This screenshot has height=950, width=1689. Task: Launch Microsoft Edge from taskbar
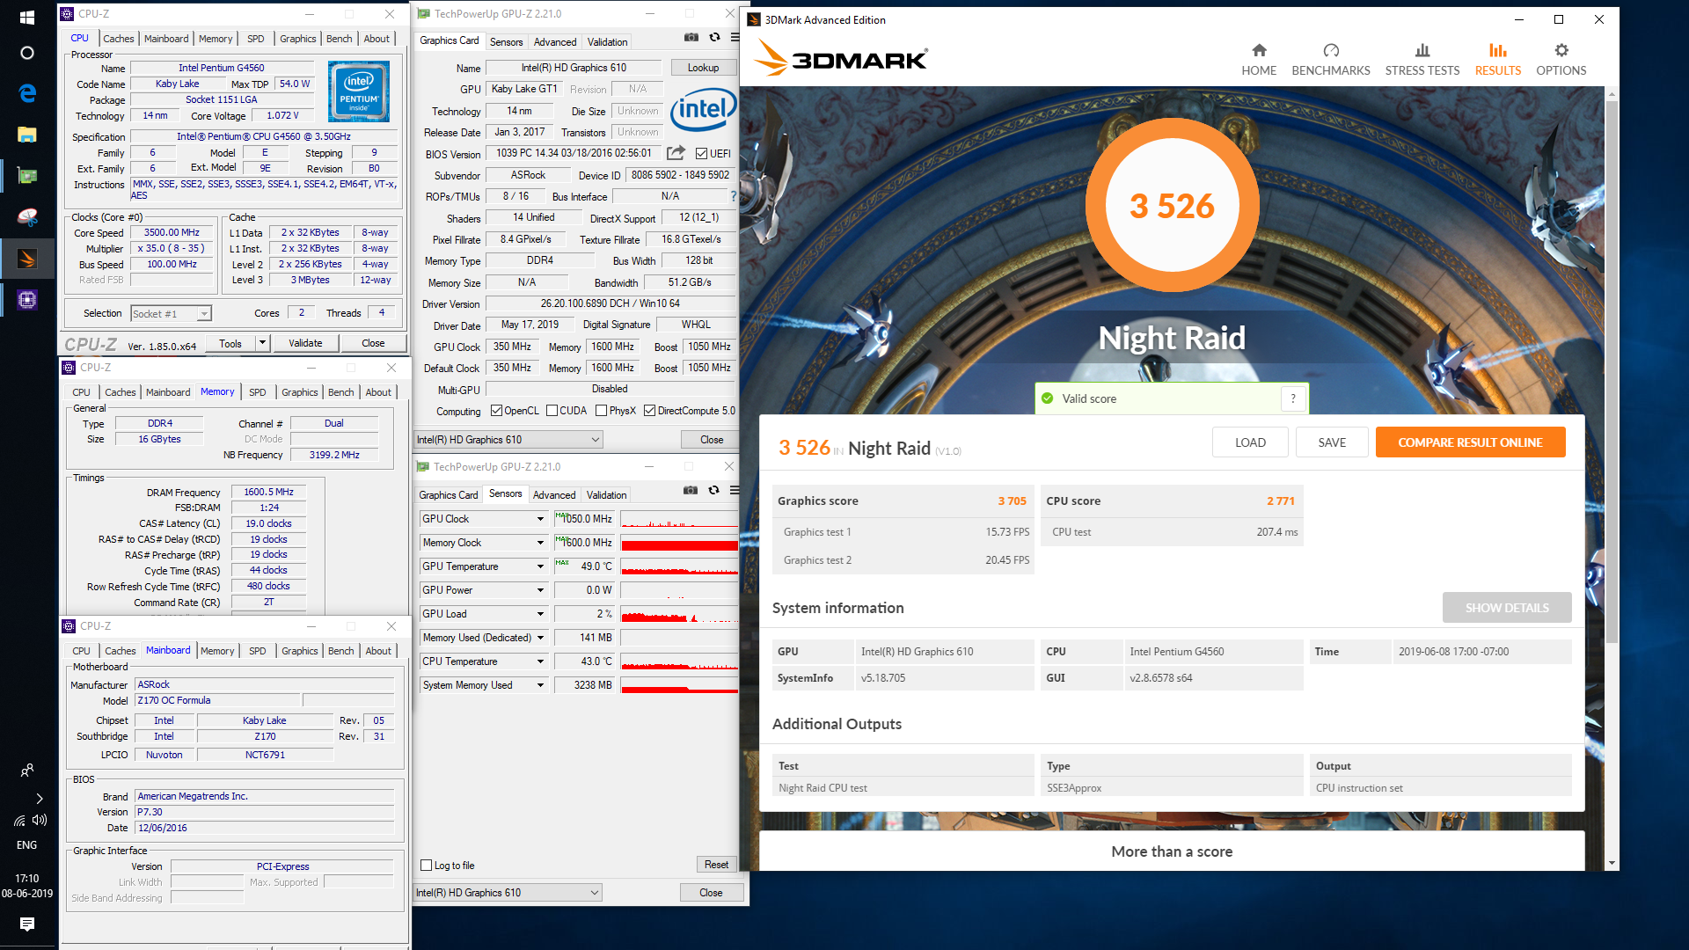coord(26,92)
